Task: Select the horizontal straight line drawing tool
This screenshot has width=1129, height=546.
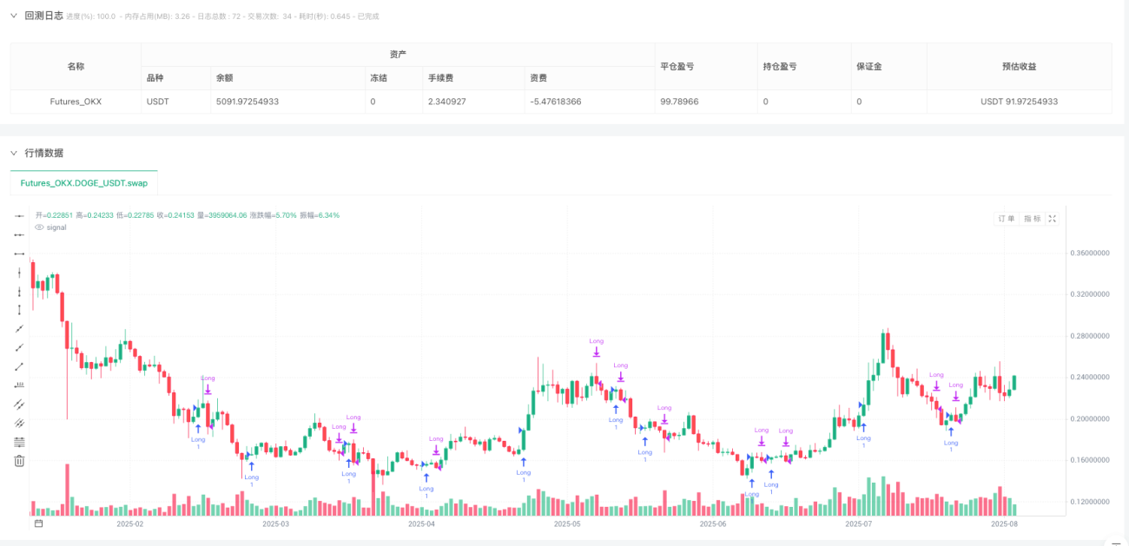Action: coord(19,215)
